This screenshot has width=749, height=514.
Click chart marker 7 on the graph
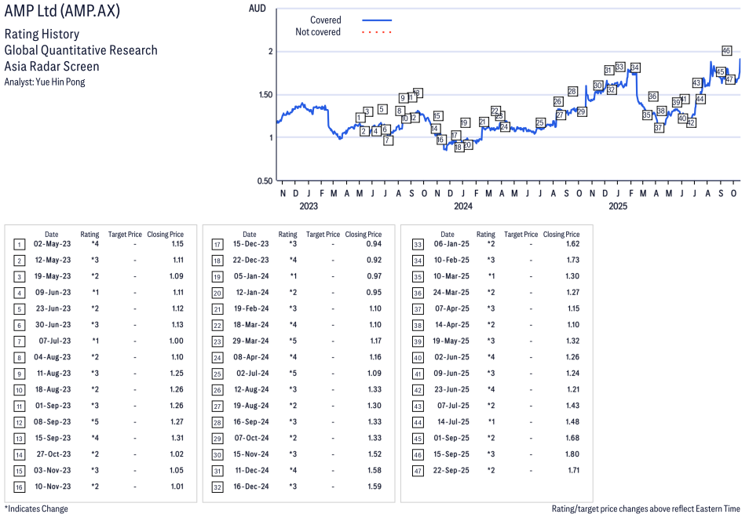[x=388, y=140]
